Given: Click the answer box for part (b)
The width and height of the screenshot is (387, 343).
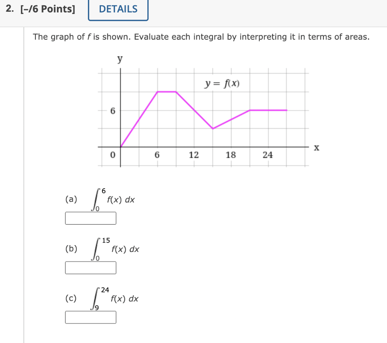Looking at the screenshot, I should (x=91, y=268).
